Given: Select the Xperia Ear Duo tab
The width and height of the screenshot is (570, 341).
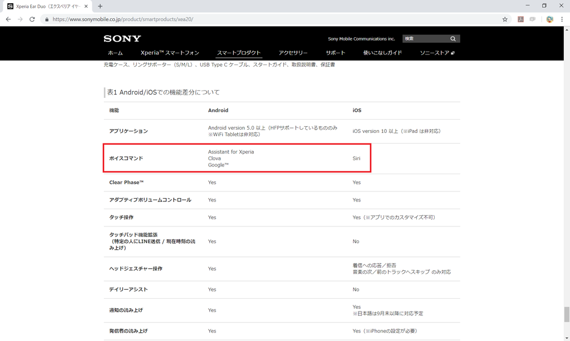Looking at the screenshot, I should pos(46,6).
